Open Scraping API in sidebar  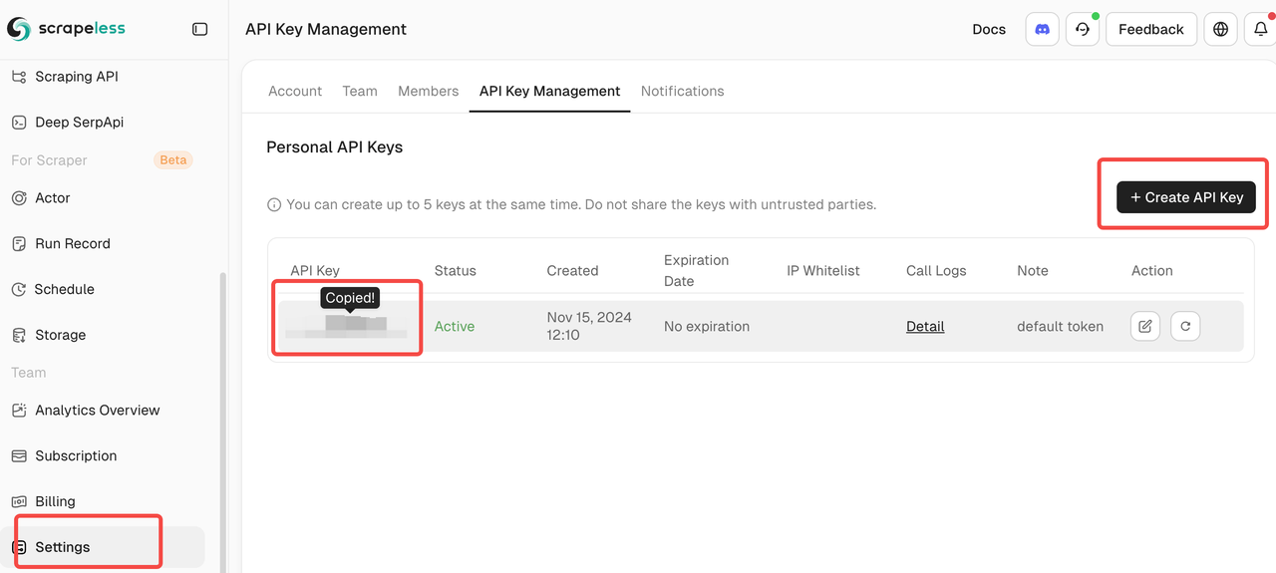(76, 77)
